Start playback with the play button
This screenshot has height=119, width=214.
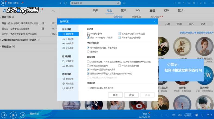coord(13,115)
